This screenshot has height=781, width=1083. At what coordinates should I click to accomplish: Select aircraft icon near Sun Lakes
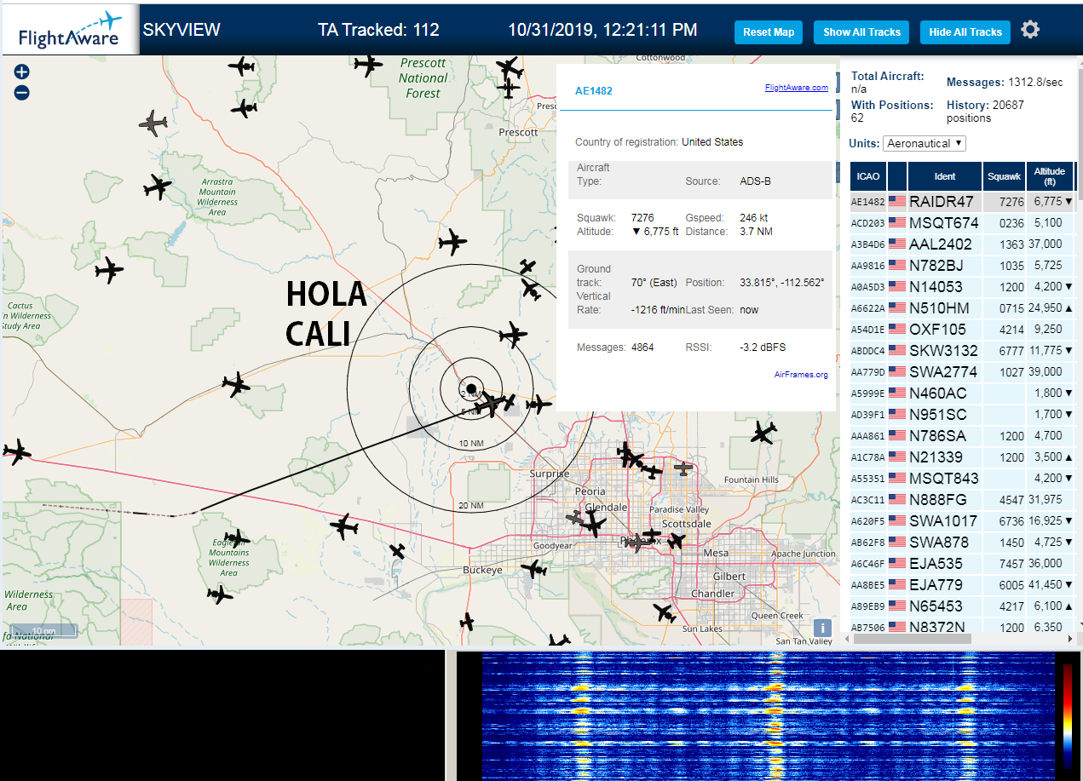(665, 612)
